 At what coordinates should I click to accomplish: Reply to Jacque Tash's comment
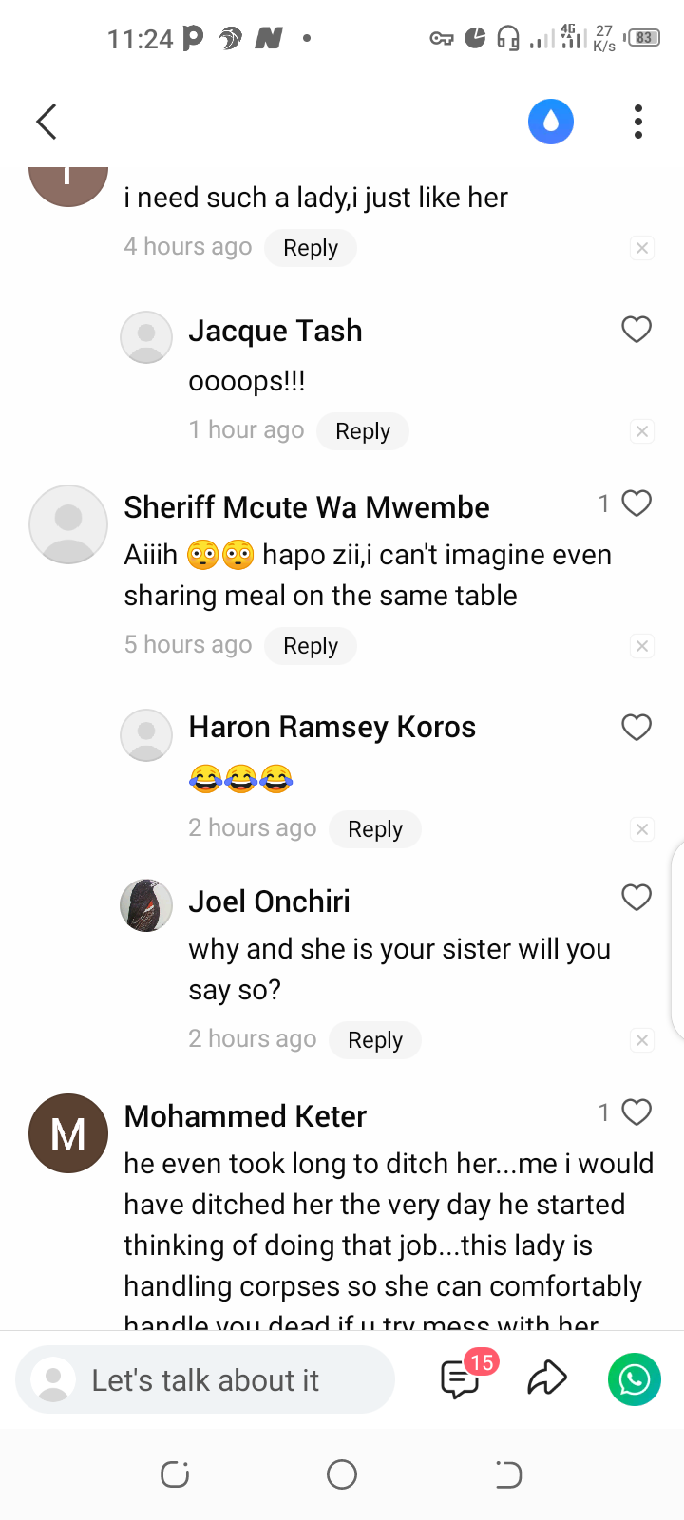coord(363,431)
